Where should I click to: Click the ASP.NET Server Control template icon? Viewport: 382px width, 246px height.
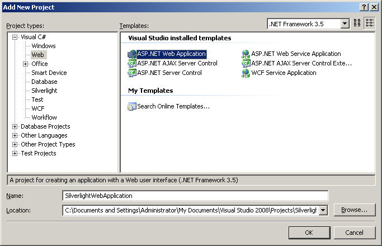coord(132,73)
